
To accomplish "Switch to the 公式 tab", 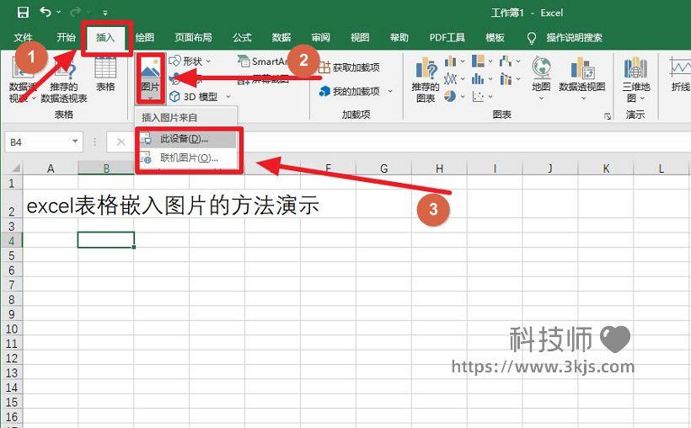I will [x=242, y=37].
